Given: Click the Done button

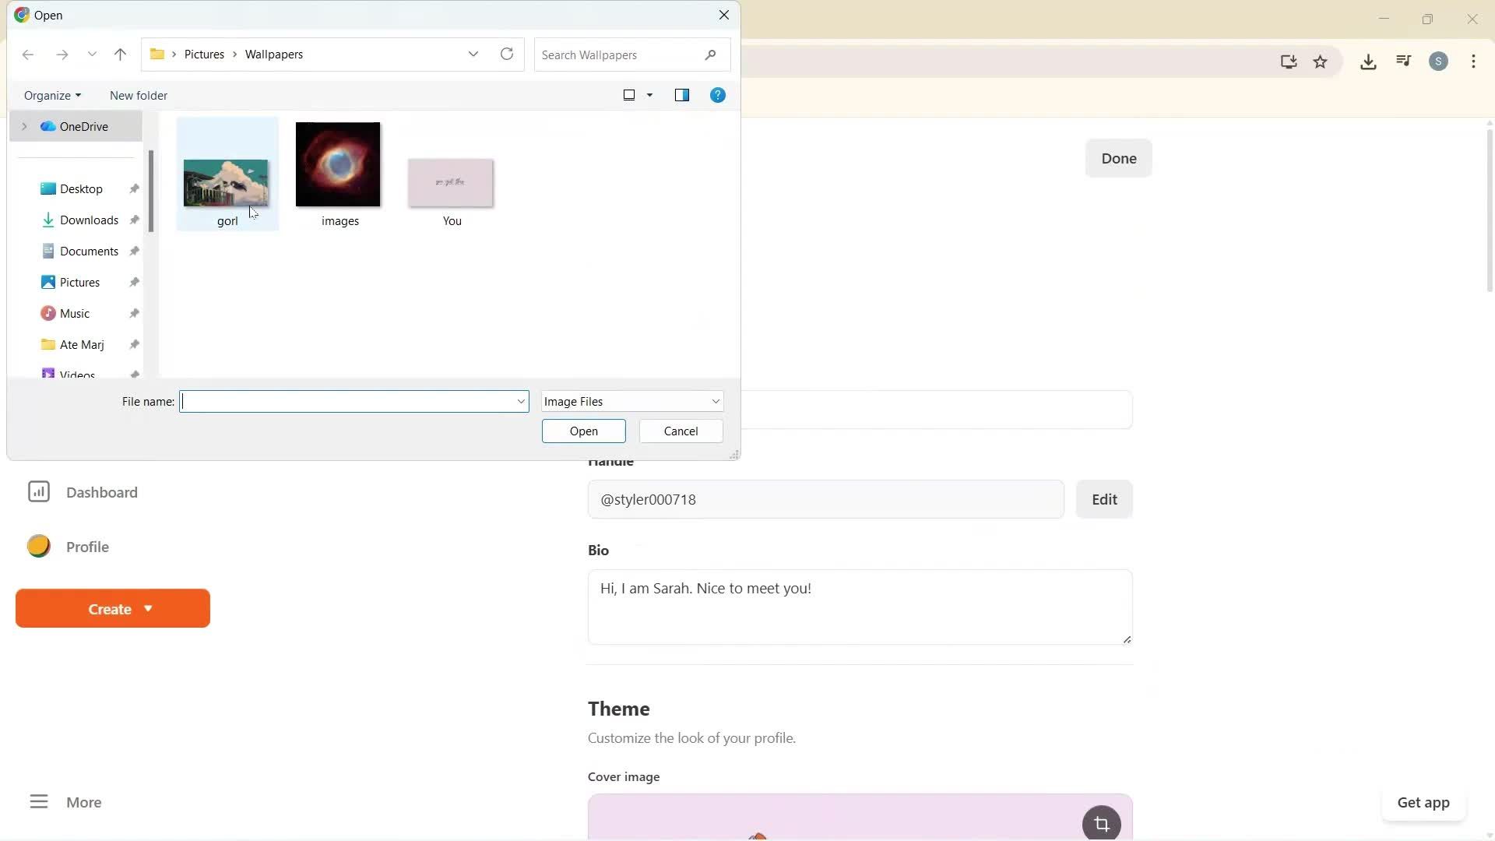Looking at the screenshot, I should (1117, 158).
